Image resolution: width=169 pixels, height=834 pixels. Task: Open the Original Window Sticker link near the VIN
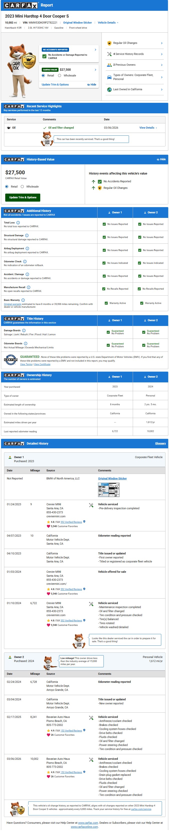77,23
